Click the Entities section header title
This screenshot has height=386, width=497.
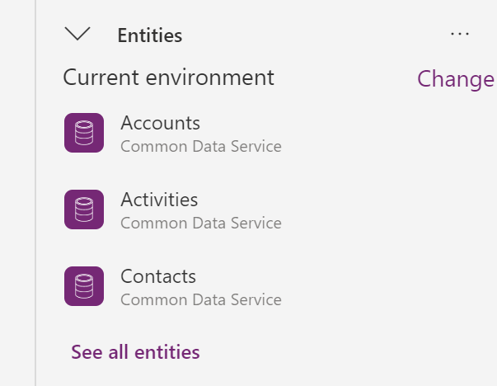click(x=149, y=35)
